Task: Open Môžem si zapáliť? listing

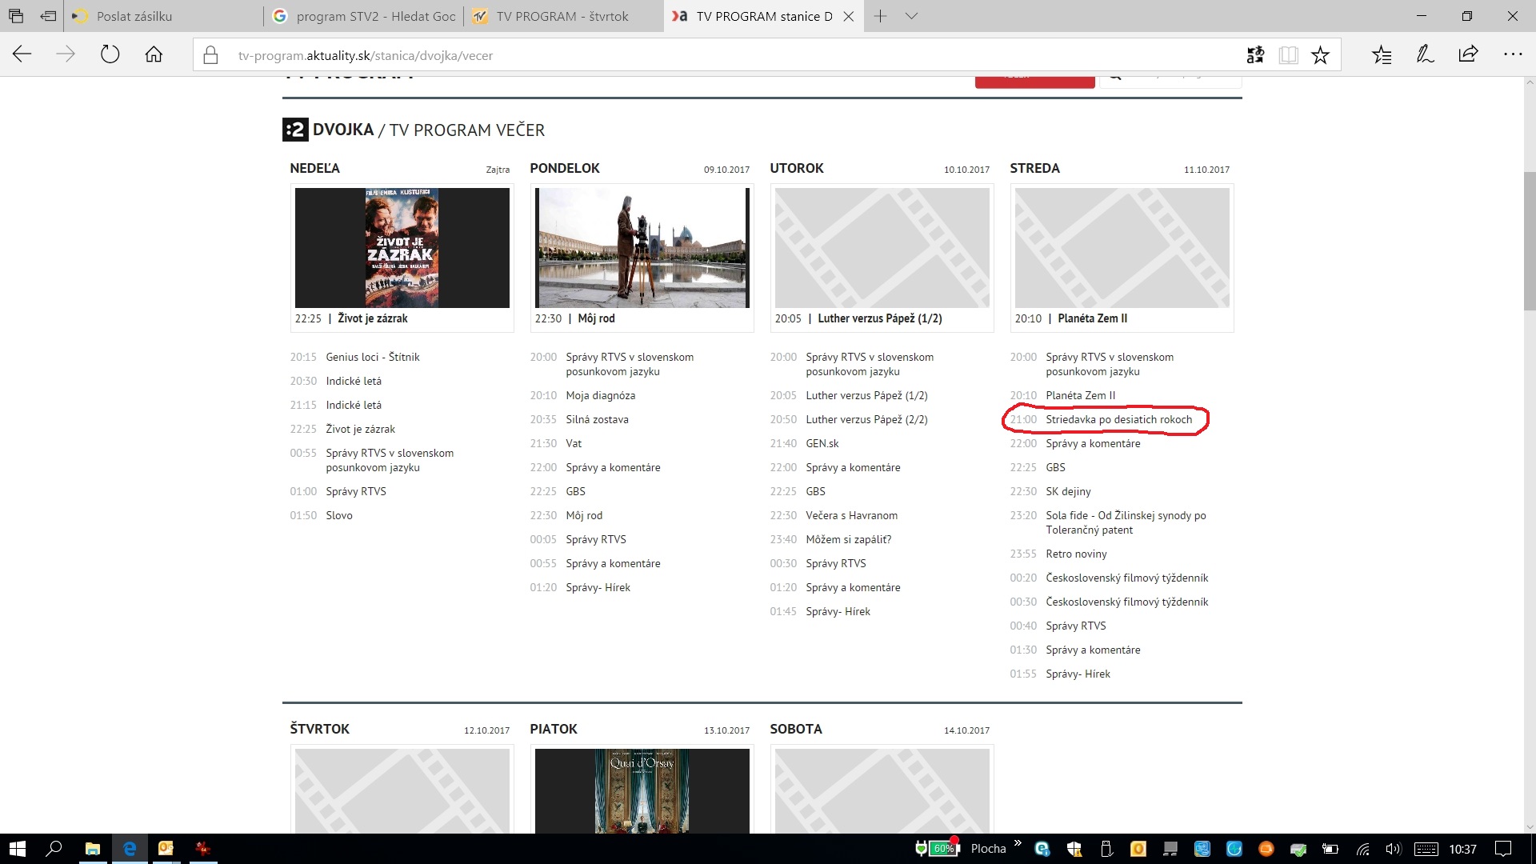Action: coord(848,539)
